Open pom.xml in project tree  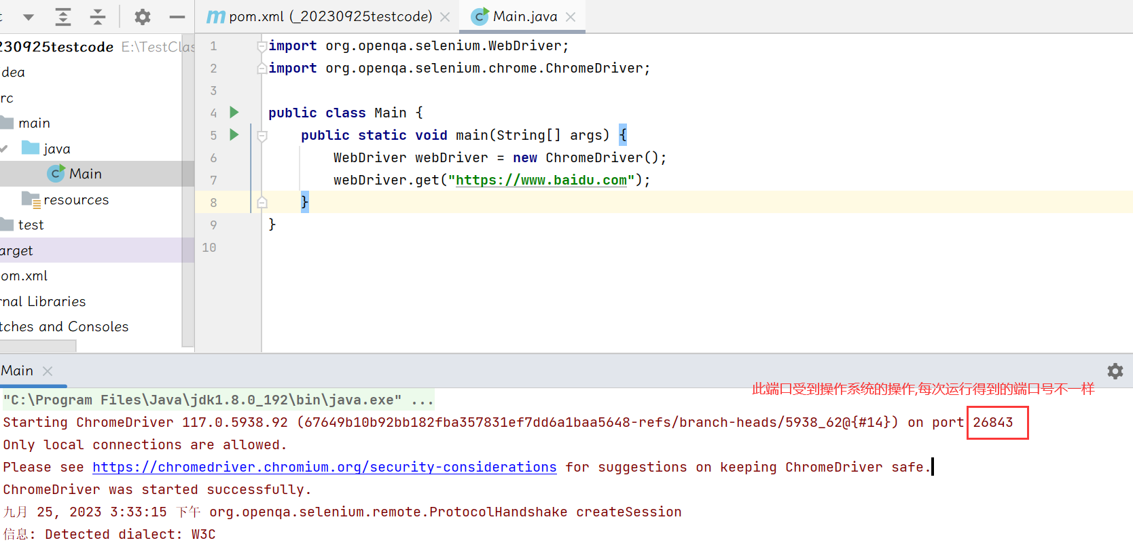[x=24, y=276]
